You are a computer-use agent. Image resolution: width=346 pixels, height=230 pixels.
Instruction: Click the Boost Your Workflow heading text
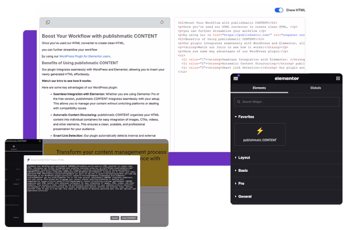pyautogui.click(x=100, y=36)
